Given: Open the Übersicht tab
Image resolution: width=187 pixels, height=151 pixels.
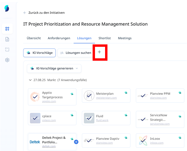Looking at the screenshot, I should tap(34, 38).
